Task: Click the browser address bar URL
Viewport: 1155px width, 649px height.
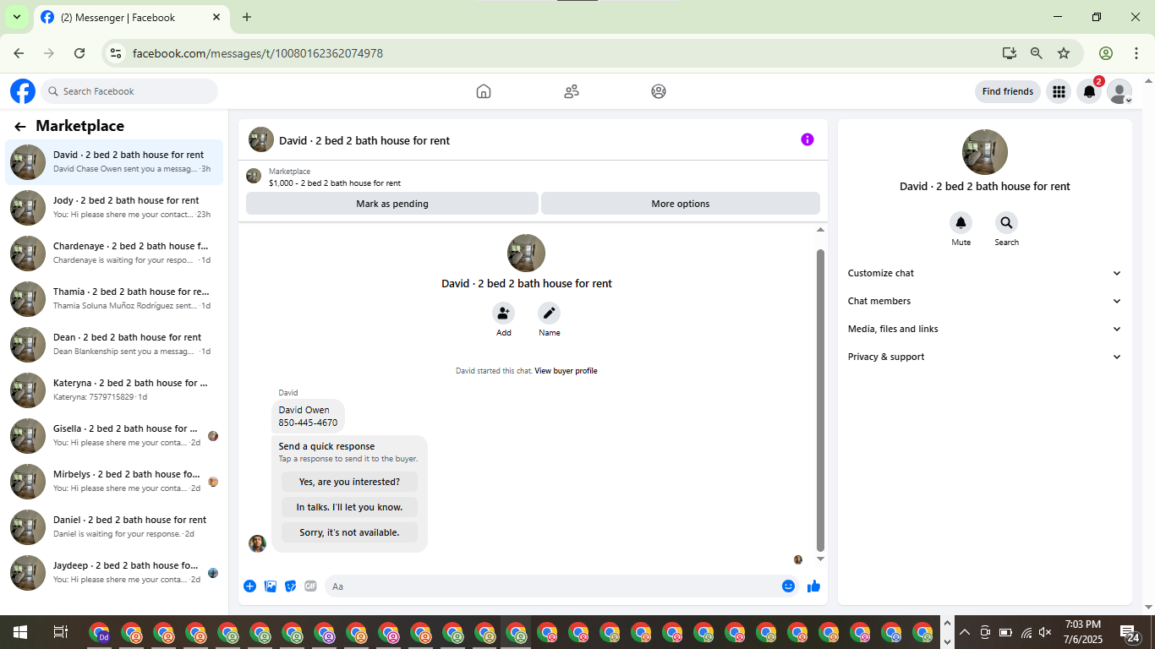Action: pyautogui.click(x=258, y=53)
